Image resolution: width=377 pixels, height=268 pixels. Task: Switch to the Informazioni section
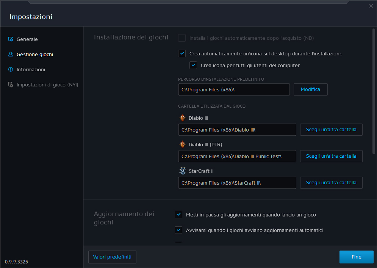tap(31, 69)
